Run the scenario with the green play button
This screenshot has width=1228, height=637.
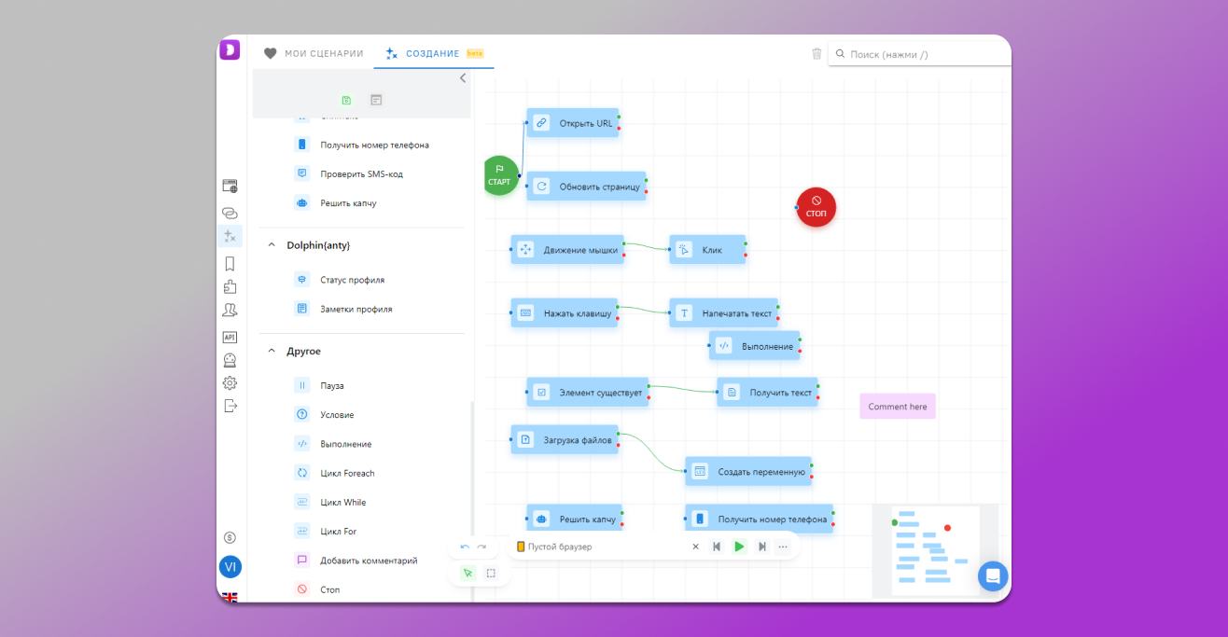[739, 547]
